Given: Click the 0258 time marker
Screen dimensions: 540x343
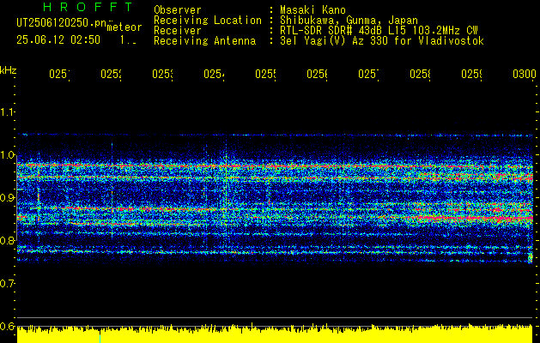Looking at the screenshot, I should coord(420,74).
